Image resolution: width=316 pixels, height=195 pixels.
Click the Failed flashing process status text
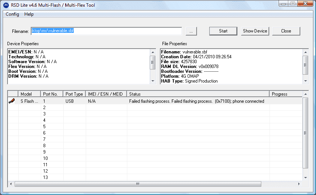pyautogui.click(x=197, y=101)
